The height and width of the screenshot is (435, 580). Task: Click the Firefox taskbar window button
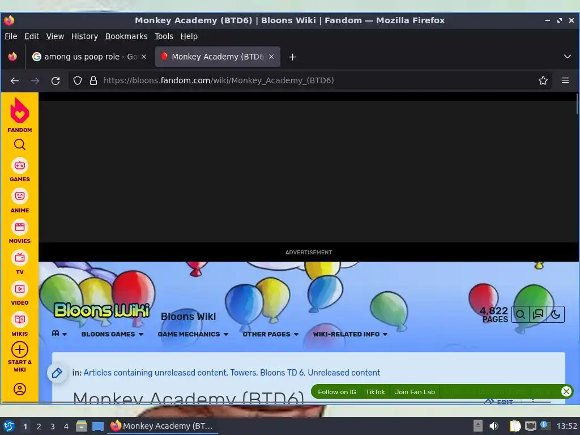163,426
